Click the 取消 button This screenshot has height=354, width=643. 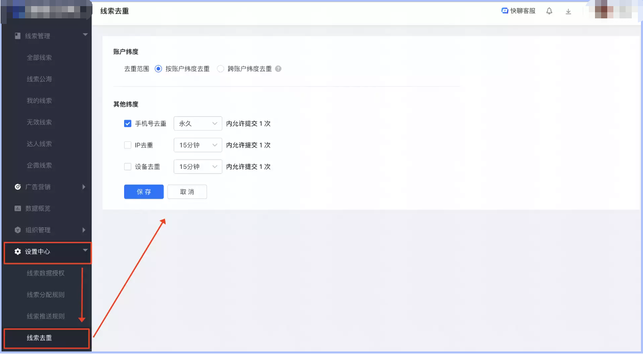click(x=187, y=191)
